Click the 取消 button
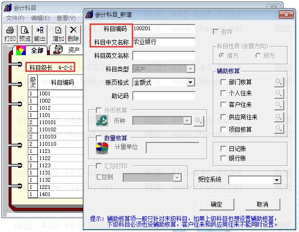The height and width of the screenshot is (232, 299). (263, 204)
